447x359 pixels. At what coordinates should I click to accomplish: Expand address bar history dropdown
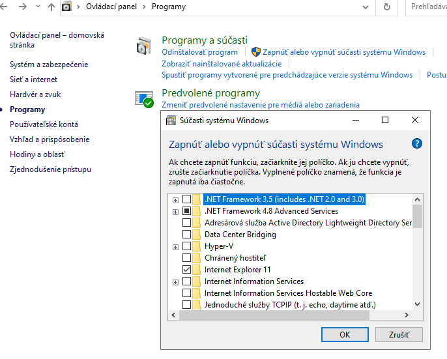coord(366,7)
